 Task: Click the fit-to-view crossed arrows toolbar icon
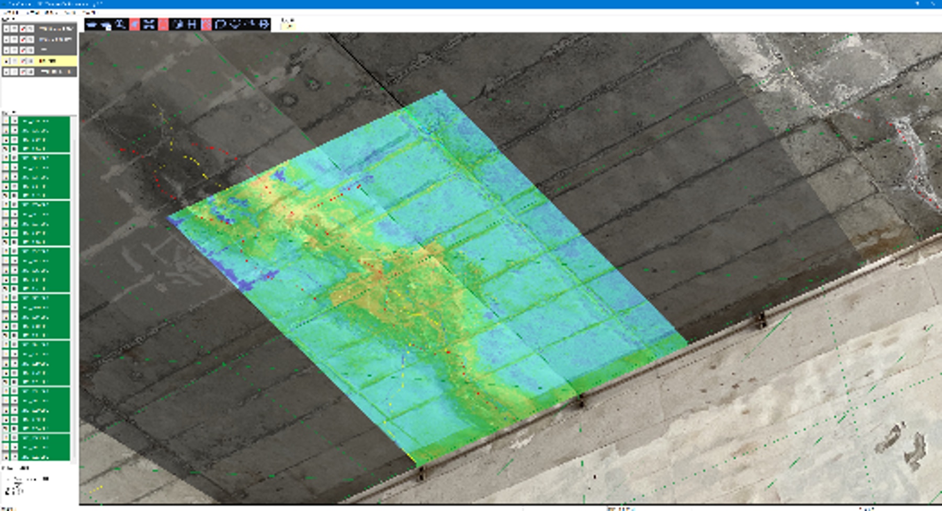[149, 25]
